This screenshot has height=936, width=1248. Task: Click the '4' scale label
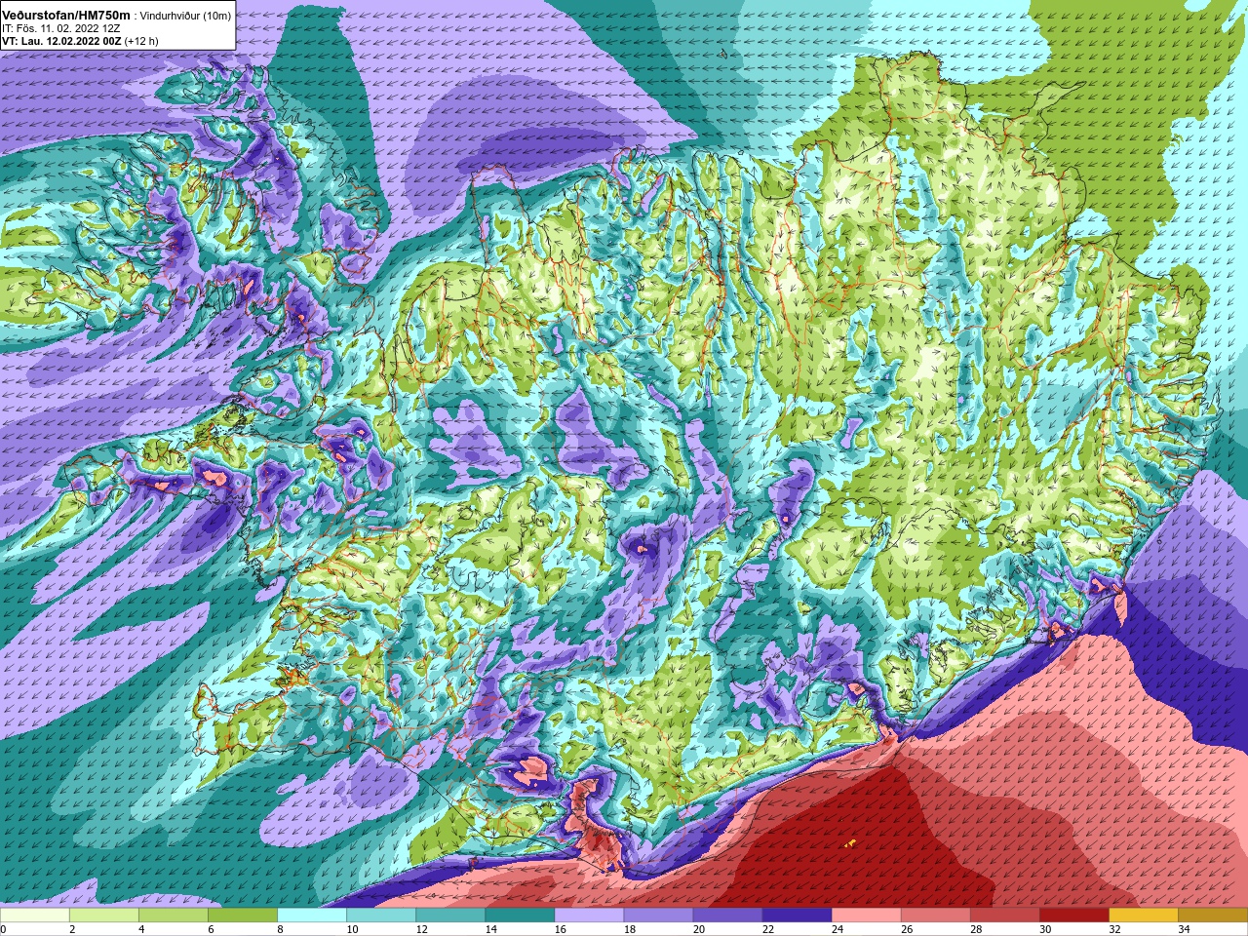[141, 929]
